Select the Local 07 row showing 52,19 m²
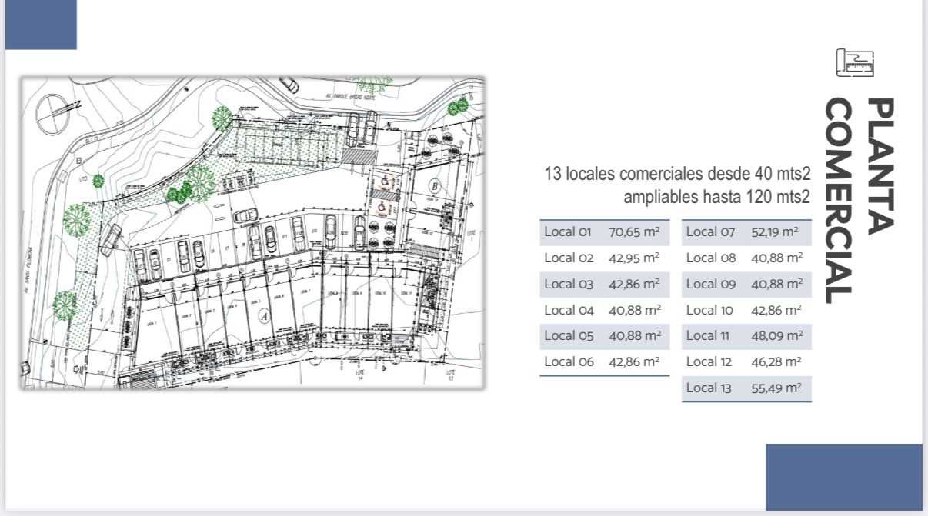928x516 pixels. tap(745, 231)
